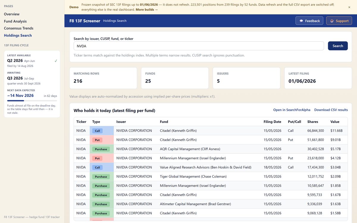Image resolution: width=357 pixels, height=223 pixels.
Task: Click the ~14 Nov 2026 expected date
Action: (x=21, y=95)
